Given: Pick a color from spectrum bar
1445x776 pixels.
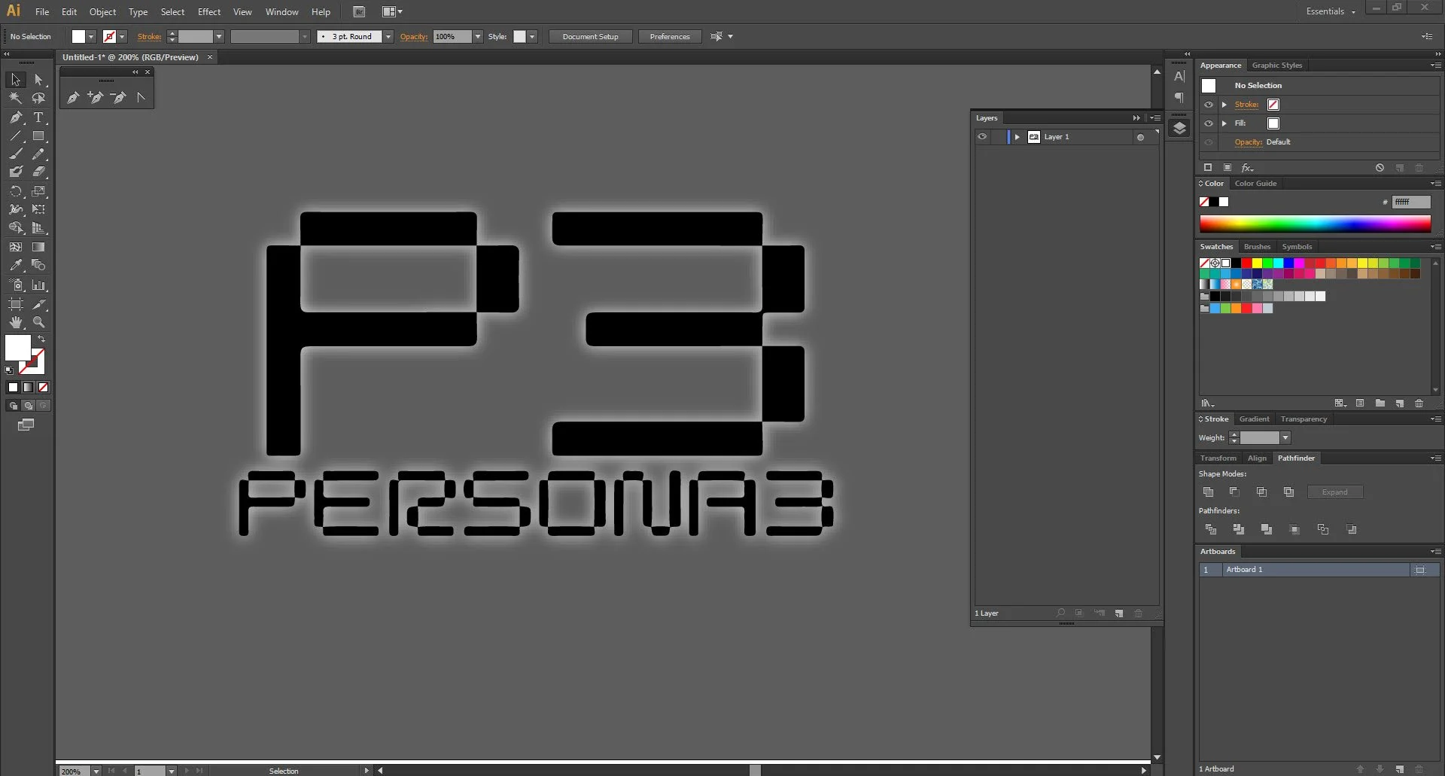Looking at the screenshot, I should [x=1315, y=224].
